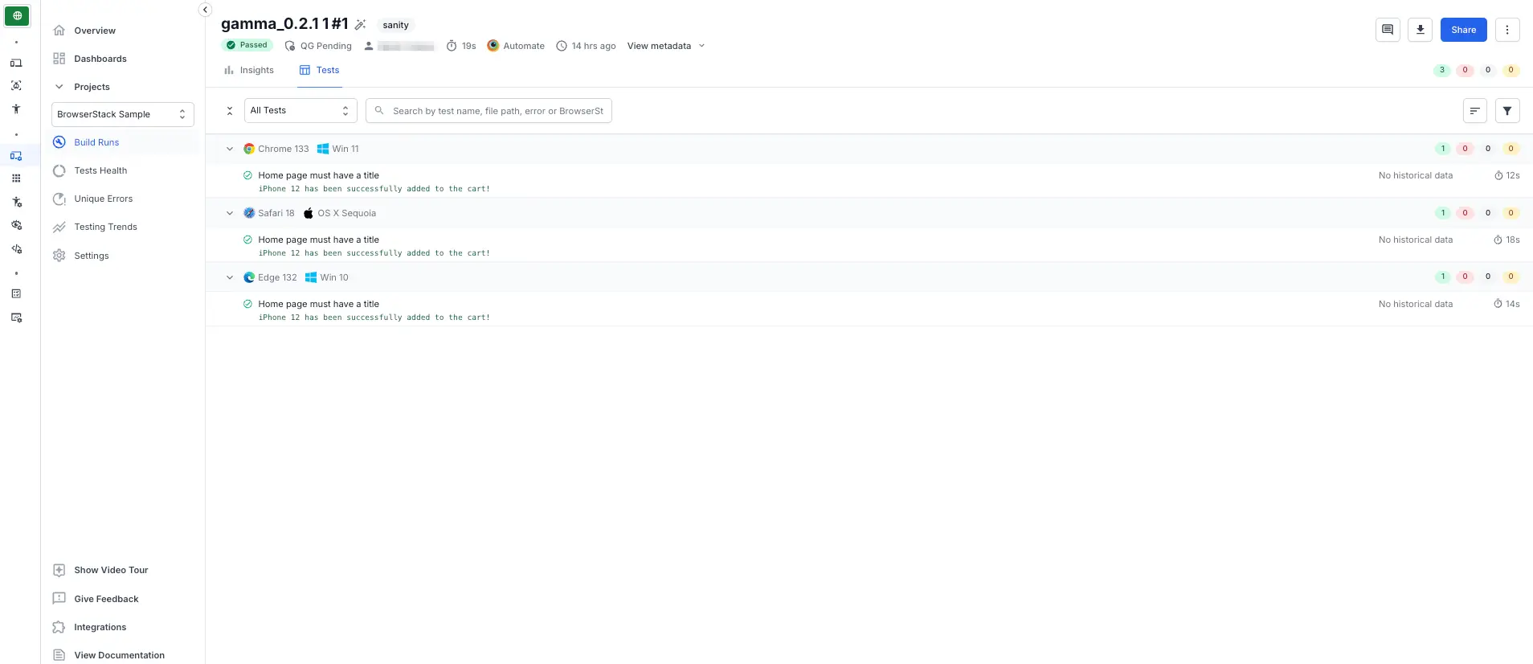Open the Unique Errors page

[103, 199]
